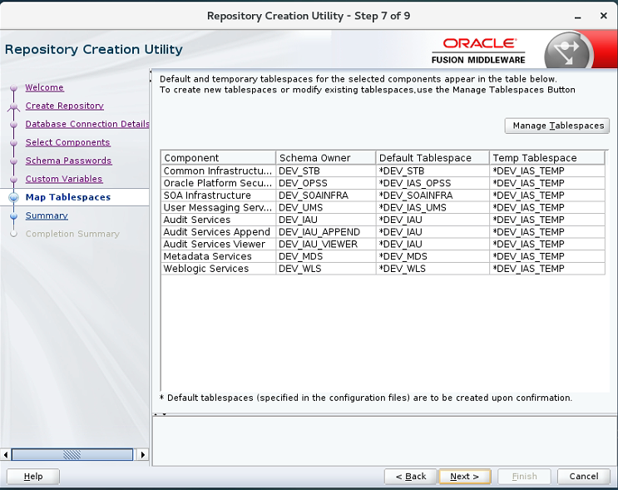This screenshot has height=490, width=618.
Task: Jump to the Welcome step
Action: point(45,87)
